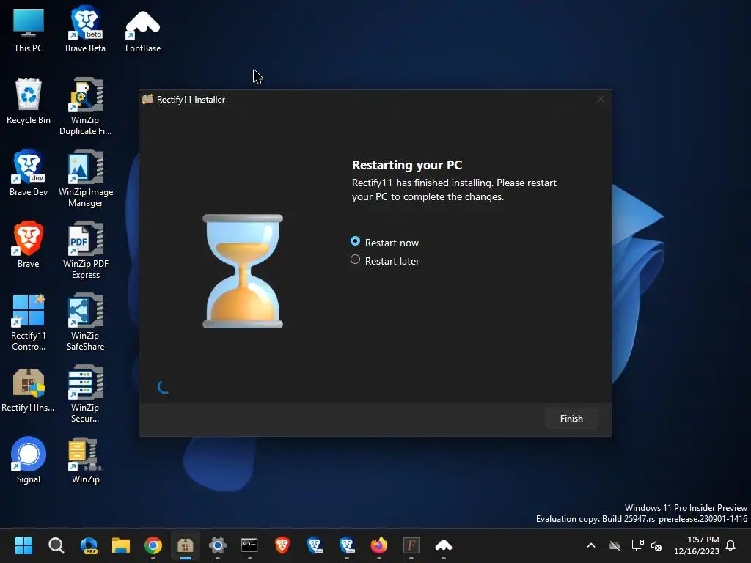Open the FontBase desktop shortcut

143,32
